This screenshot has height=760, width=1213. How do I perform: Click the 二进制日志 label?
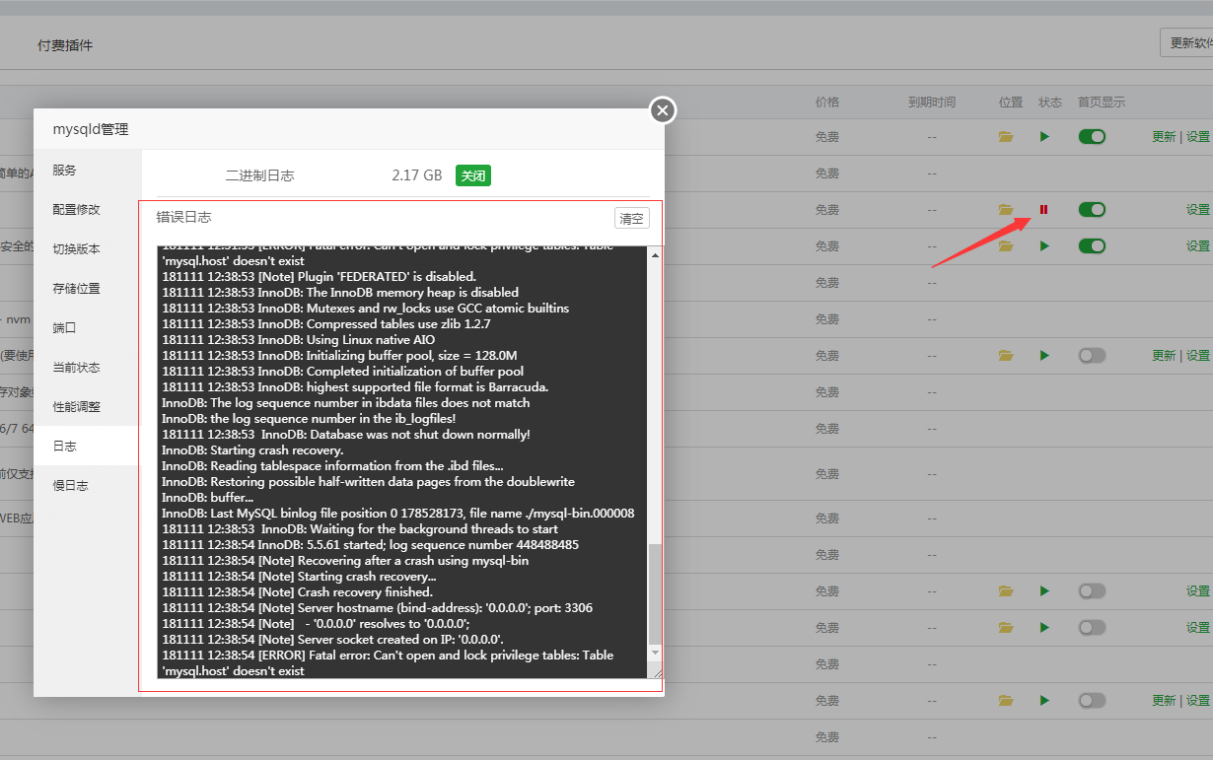pos(259,175)
